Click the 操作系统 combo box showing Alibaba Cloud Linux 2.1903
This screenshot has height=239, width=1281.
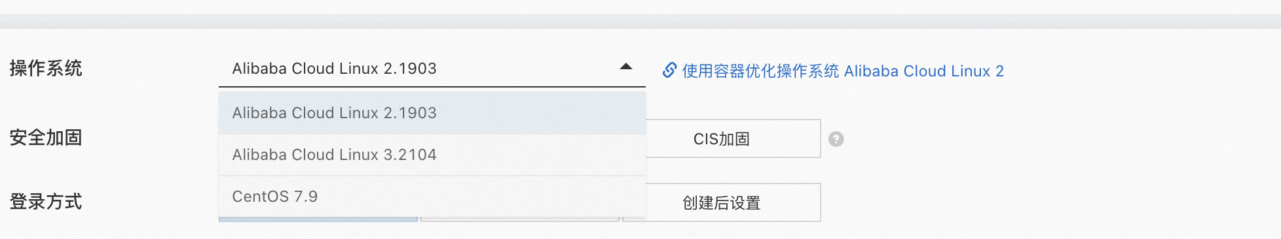[x=432, y=69]
